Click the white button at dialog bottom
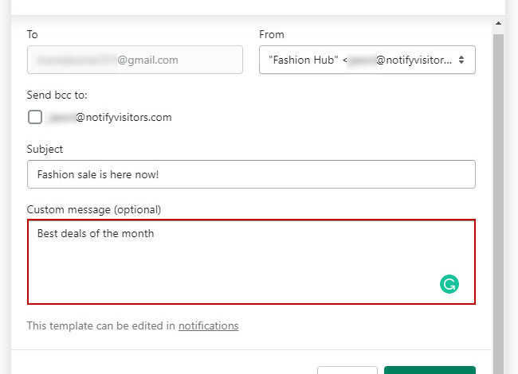518x374 pixels. pyautogui.click(x=347, y=369)
